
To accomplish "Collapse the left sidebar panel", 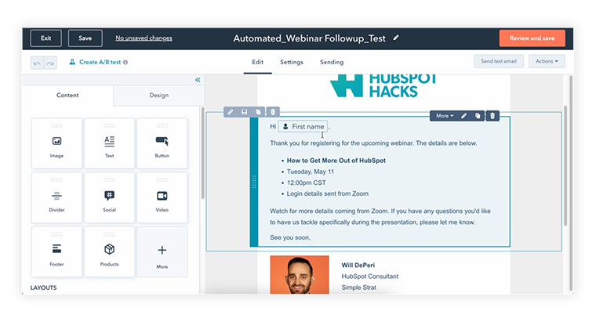I will tap(198, 80).
